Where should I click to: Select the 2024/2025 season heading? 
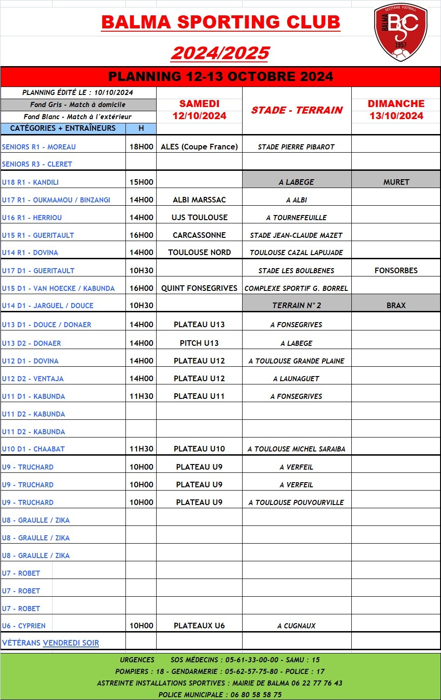[220, 53]
